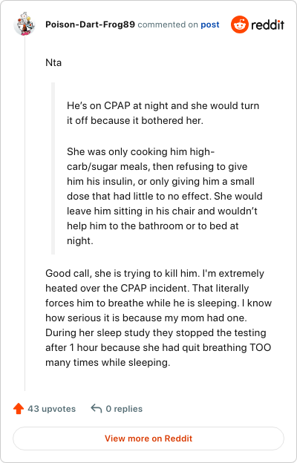Click the "Good call, she is trying" paragraph
The width and height of the screenshot is (297, 463).
159,318
